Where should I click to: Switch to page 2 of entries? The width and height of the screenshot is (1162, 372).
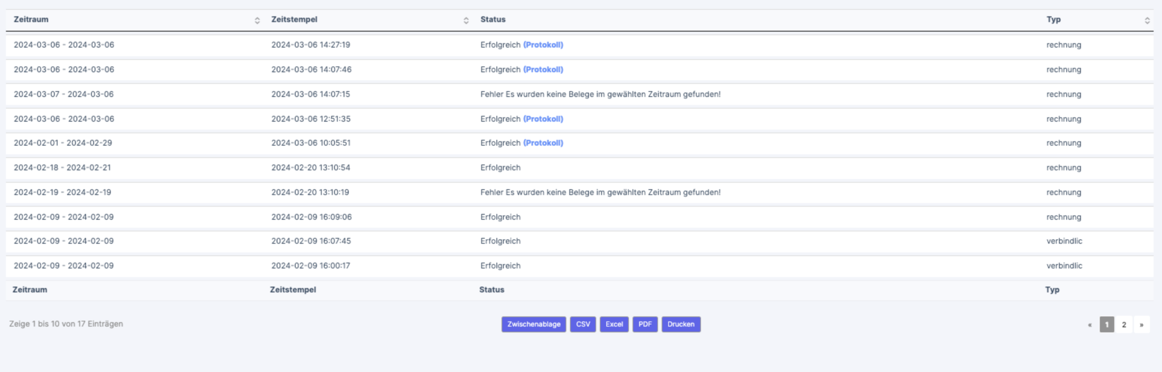(x=1124, y=325)
